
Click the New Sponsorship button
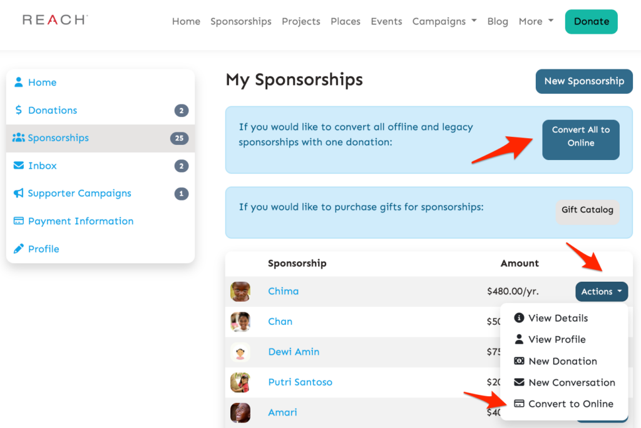click(584, 81)
